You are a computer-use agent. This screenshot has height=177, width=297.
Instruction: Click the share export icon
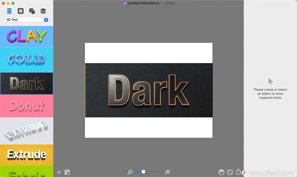click(x=238, y=172)
